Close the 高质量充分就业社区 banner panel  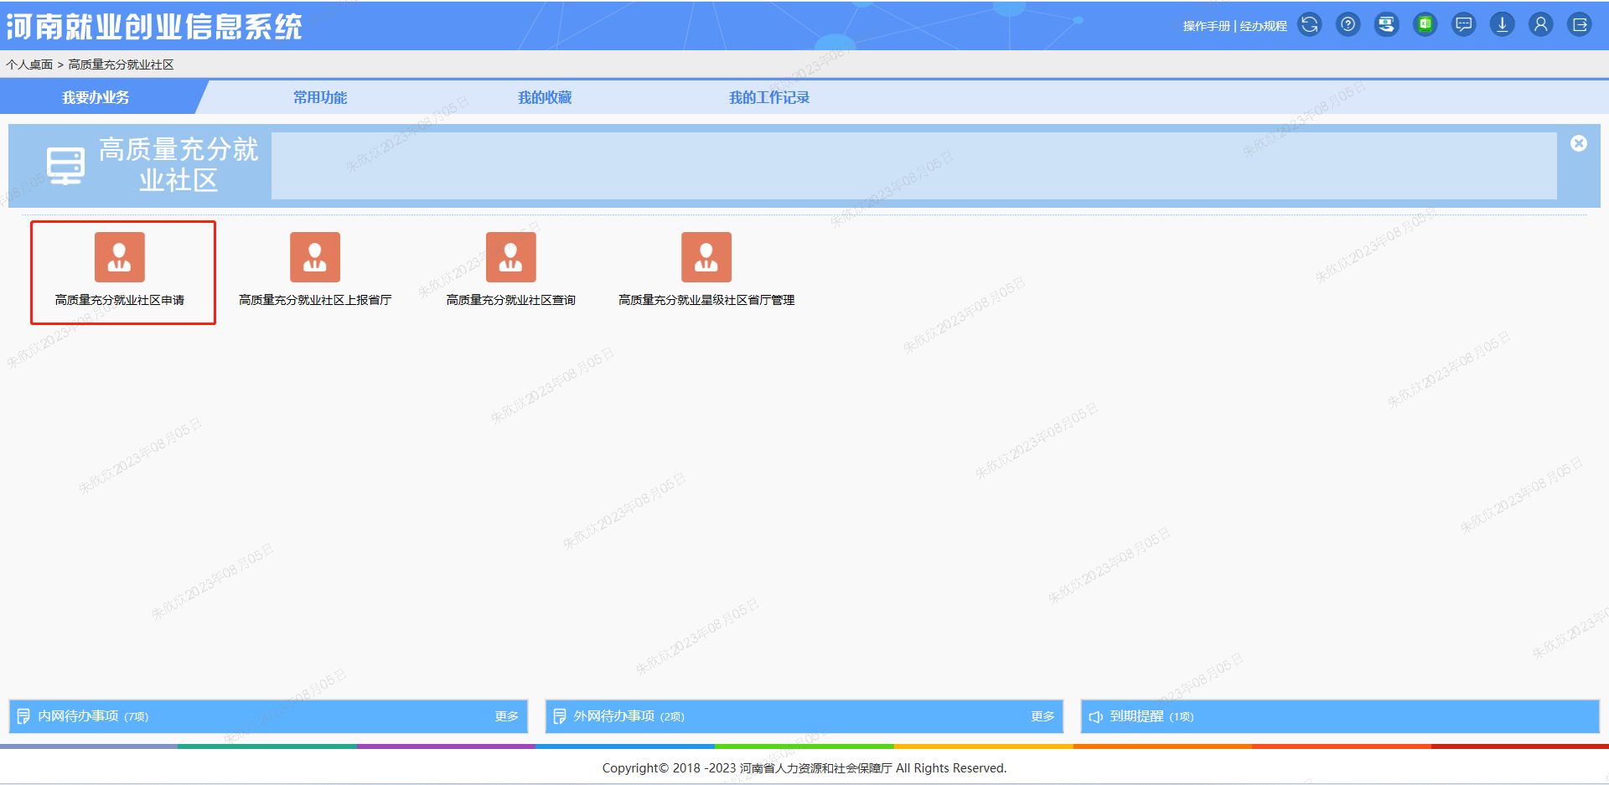pyautogui.click(x=1578, y=143)
